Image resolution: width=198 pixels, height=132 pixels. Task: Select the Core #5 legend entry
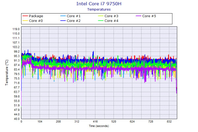(146, 16)
